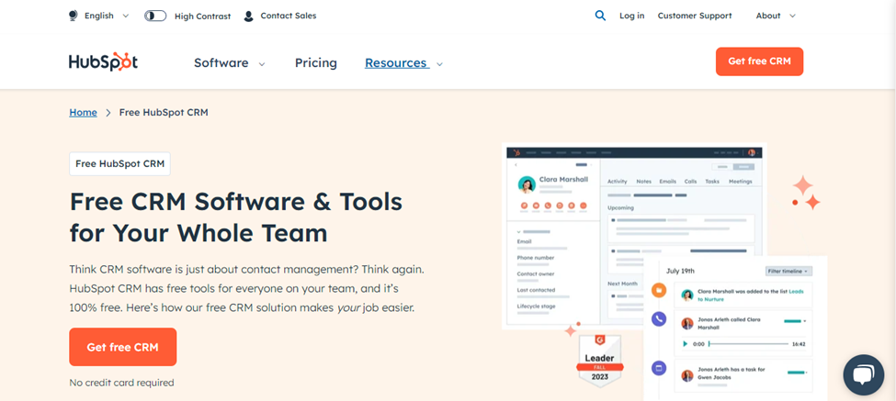Click the English dropdown chevron
The height and width of the screenshot is (401, 896).
pyautogui.click(x=126, y=16)
